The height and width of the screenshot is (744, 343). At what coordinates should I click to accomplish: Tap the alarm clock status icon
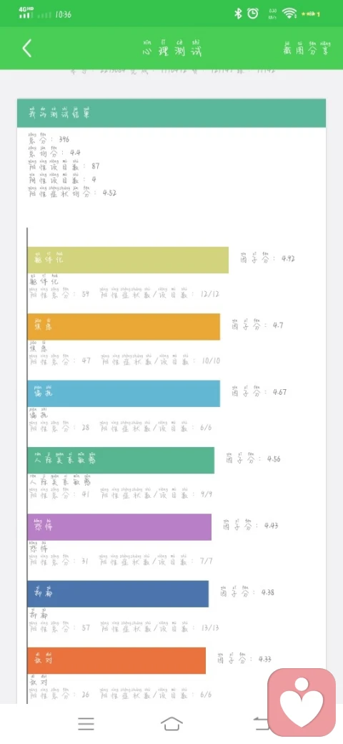pos(253,14)
